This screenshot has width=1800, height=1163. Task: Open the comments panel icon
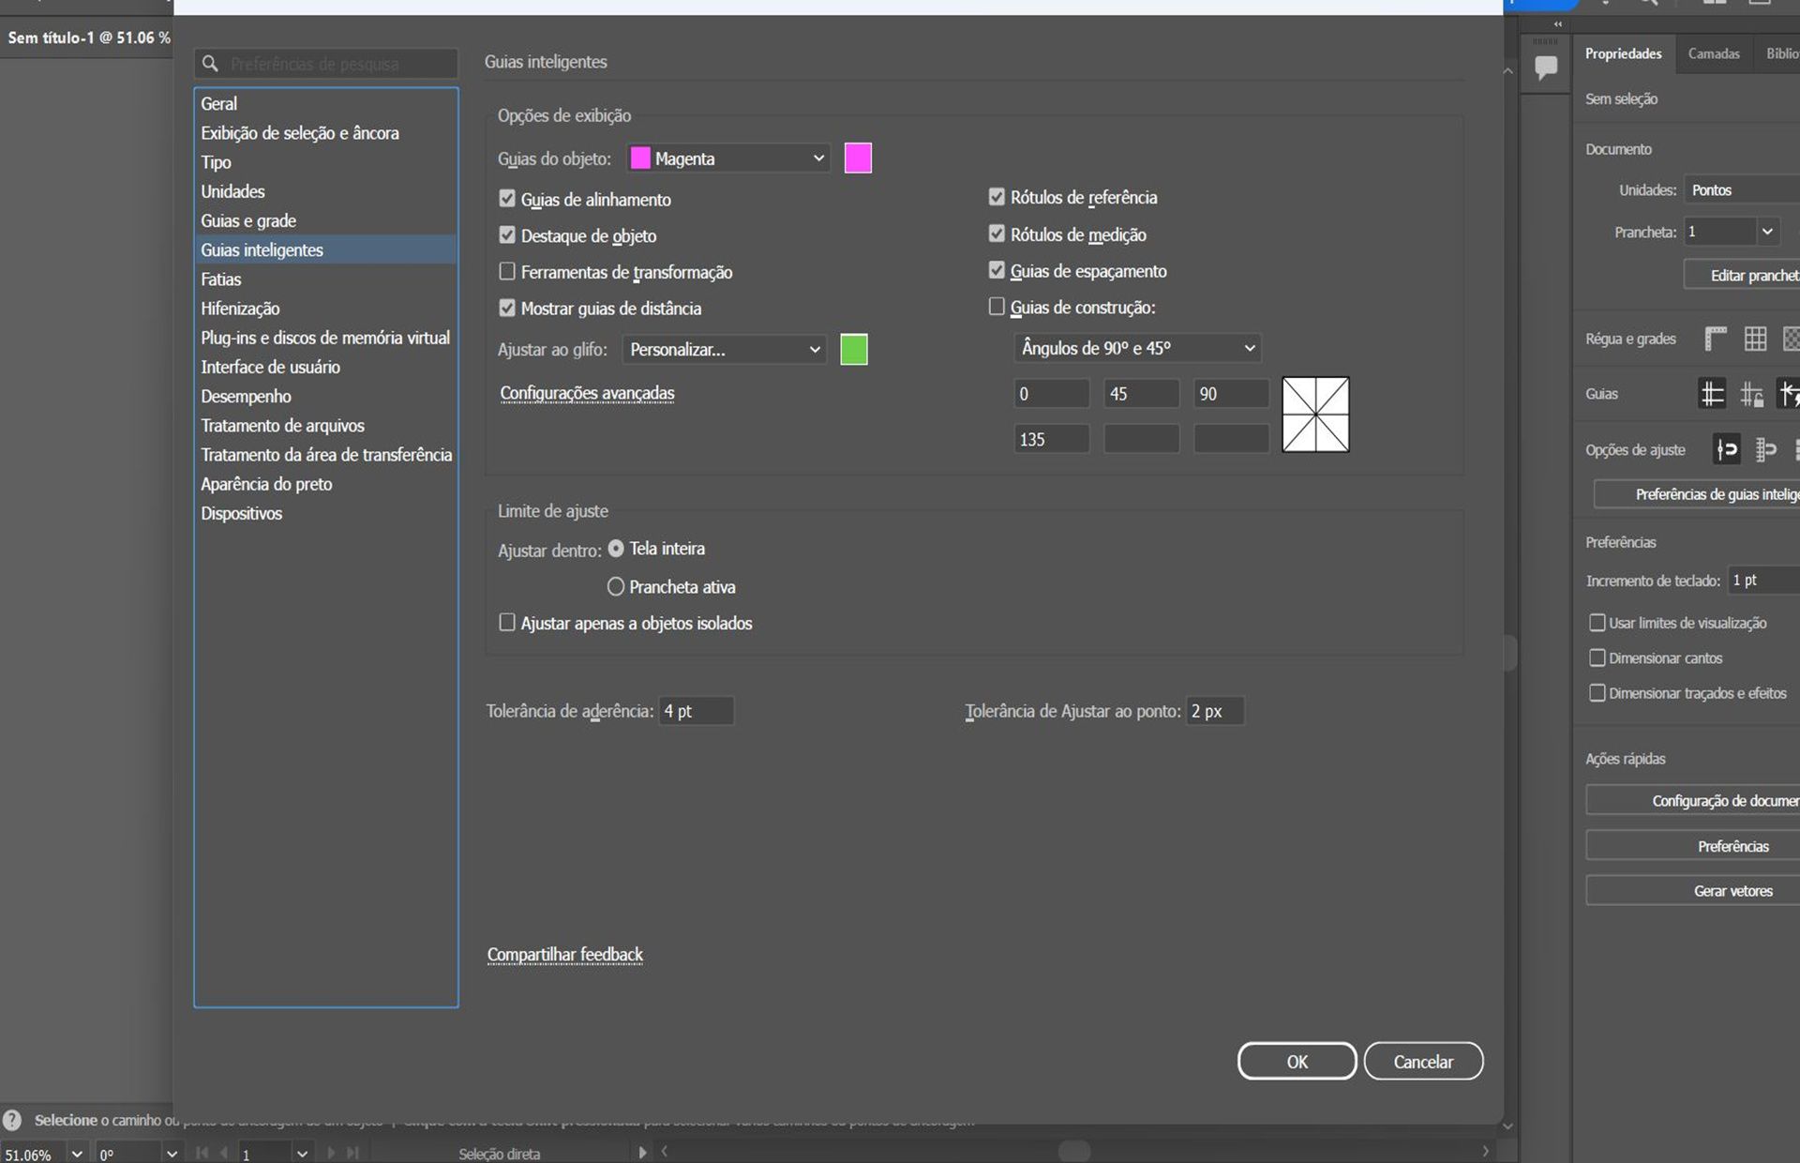[1546, 68]
